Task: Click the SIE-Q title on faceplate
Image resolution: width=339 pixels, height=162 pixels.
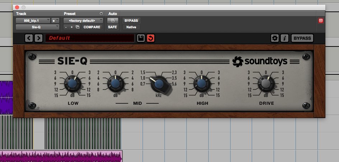Action: (73, 62)
